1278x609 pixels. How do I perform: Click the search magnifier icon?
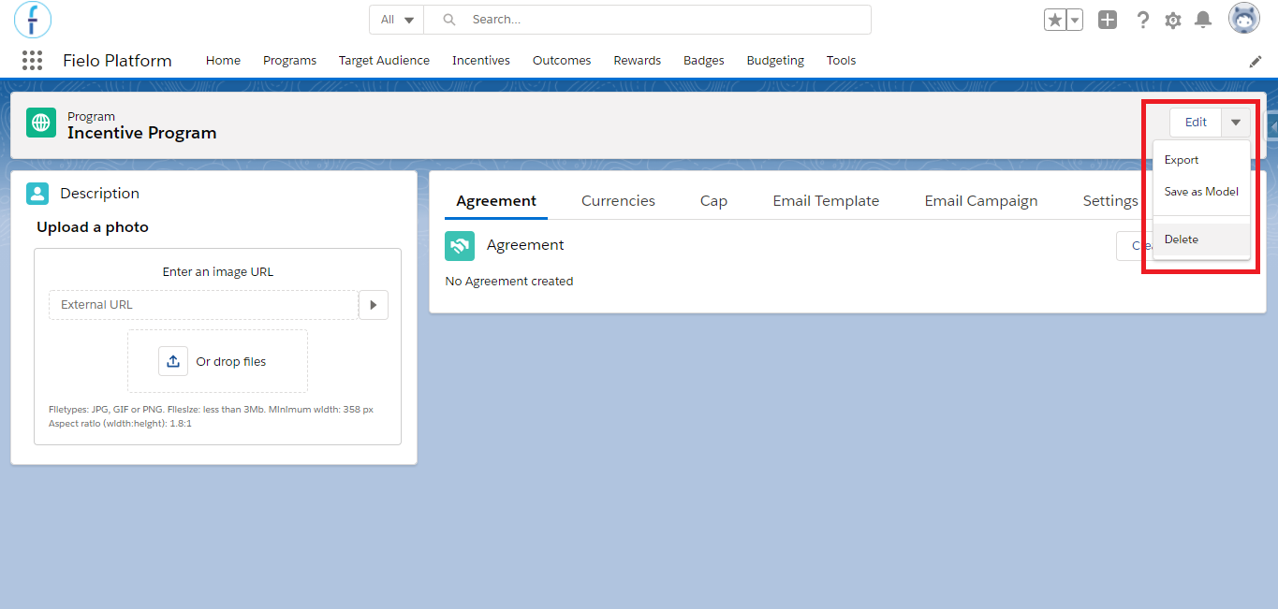click(x=449, y=20)
